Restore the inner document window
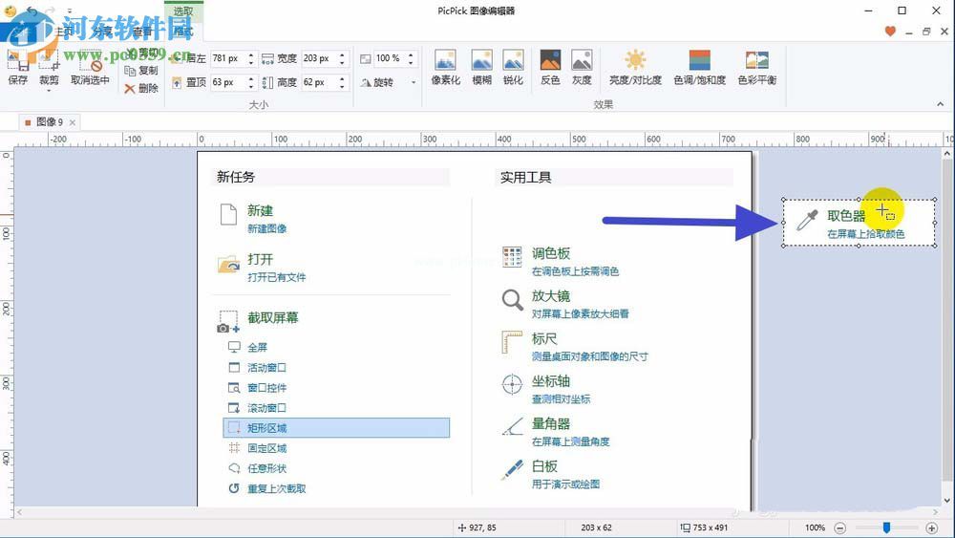Viewport: 955px width, 538px height. (926, 32)
